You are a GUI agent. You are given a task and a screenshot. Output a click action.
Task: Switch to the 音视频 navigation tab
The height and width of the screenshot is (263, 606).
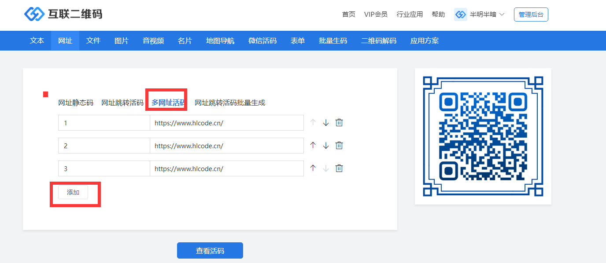[153, 41]
